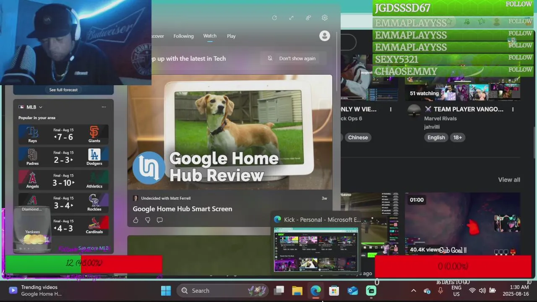Refresh the widgets feed using the refresh icon
Viewport: 537px width, 302px height.
tap(274, 18)
